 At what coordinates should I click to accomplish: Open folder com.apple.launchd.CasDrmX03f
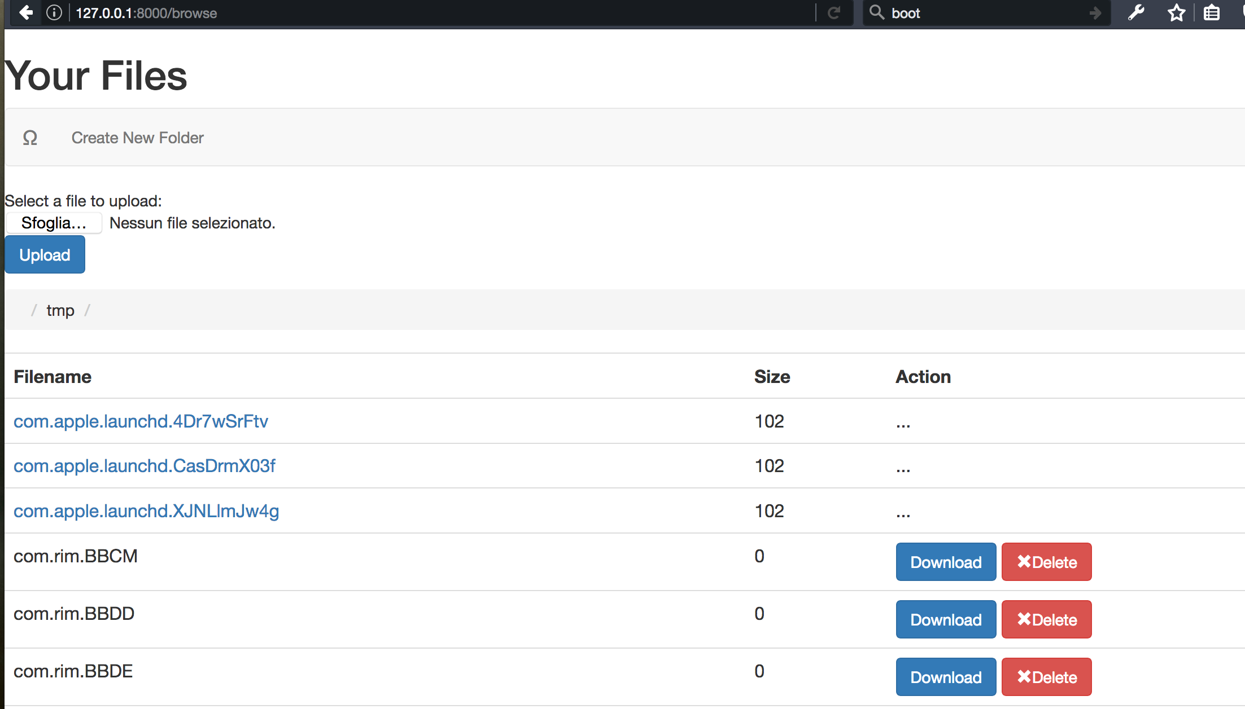144,466
